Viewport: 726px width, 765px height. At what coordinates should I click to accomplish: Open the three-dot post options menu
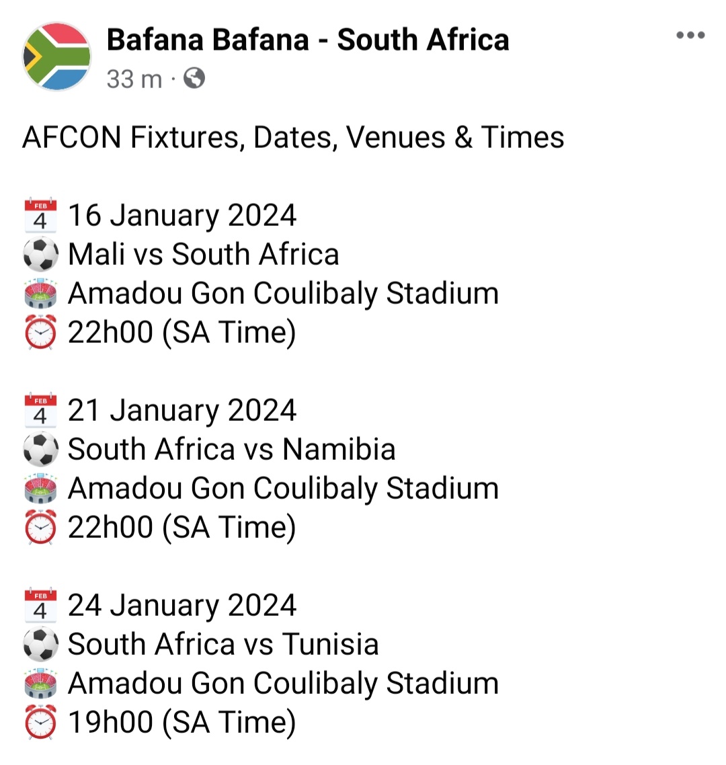[x=690, y=36]
